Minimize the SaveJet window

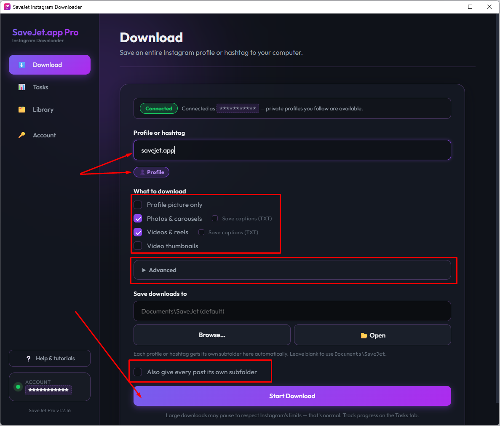(451, 7)
